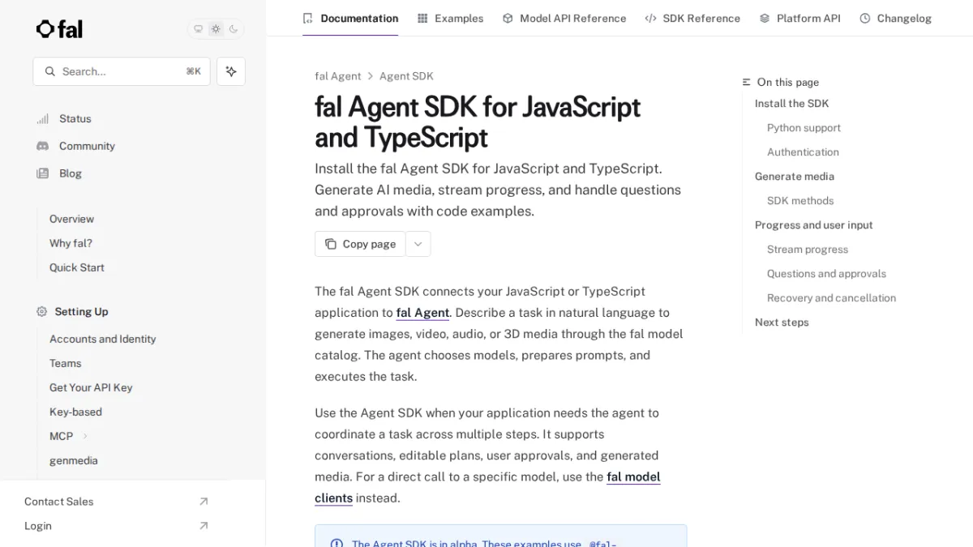Switch to the Changelog tab
This screenshot has width=973, height=547.
point(895,18)
